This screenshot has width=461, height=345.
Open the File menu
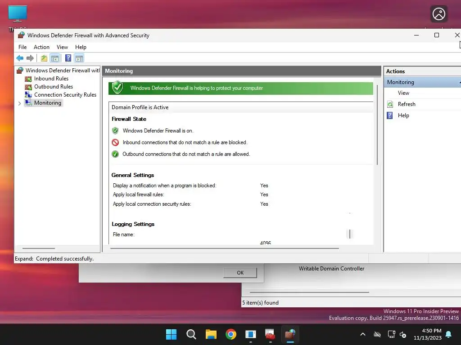[x=23, y=47]
